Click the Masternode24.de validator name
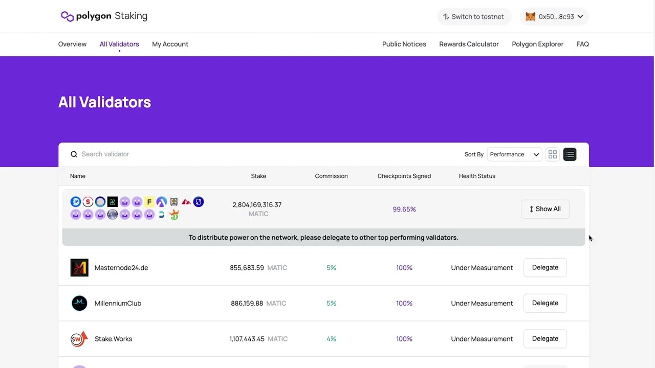The image size is (655, 368). pos(121,267)
